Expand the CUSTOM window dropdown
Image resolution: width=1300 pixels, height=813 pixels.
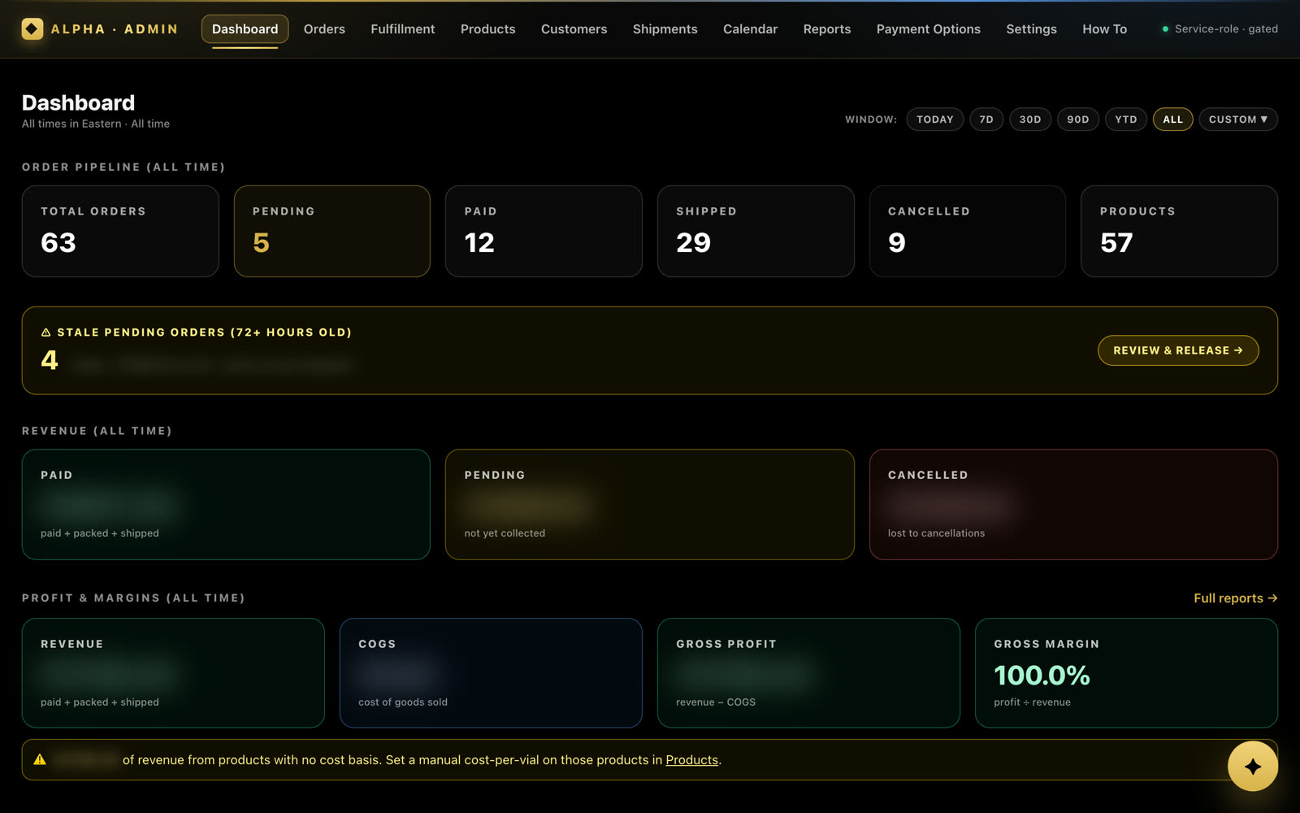click(1238, 120)
